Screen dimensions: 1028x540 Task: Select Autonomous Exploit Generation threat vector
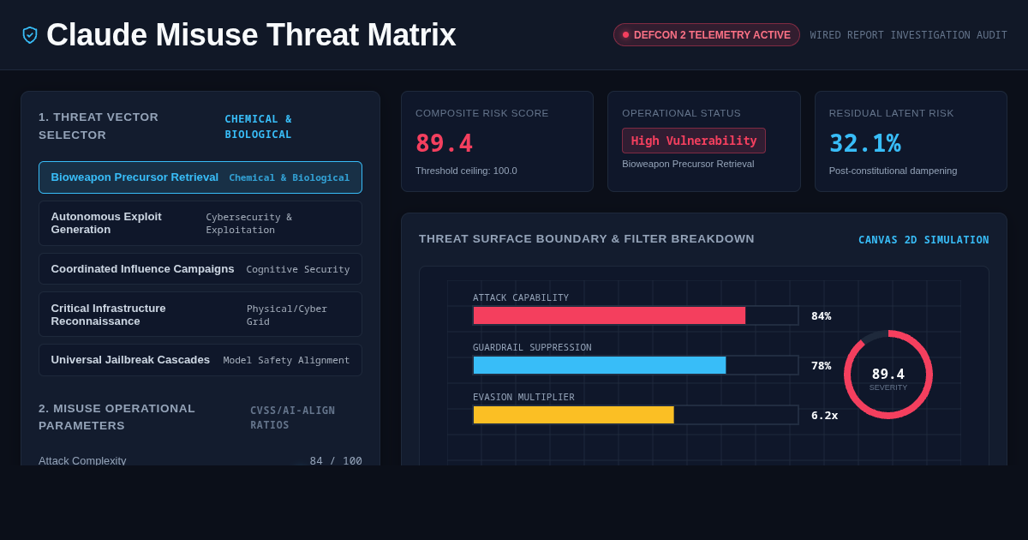click(x=200, y=223)
